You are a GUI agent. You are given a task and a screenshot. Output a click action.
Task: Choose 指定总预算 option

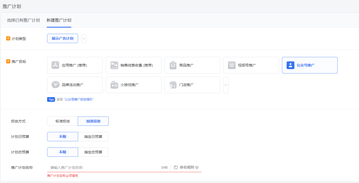[93, 152]
